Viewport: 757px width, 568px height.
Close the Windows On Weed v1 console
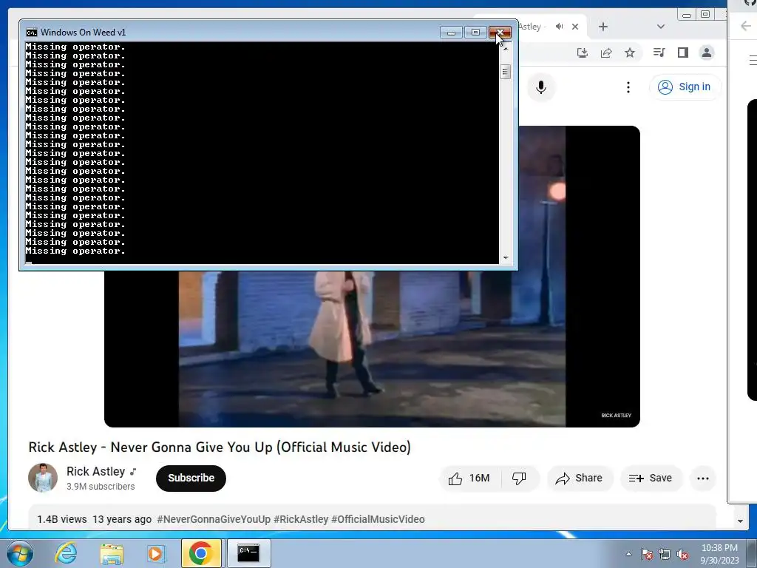pyautogui.click(x=500, y=33)
